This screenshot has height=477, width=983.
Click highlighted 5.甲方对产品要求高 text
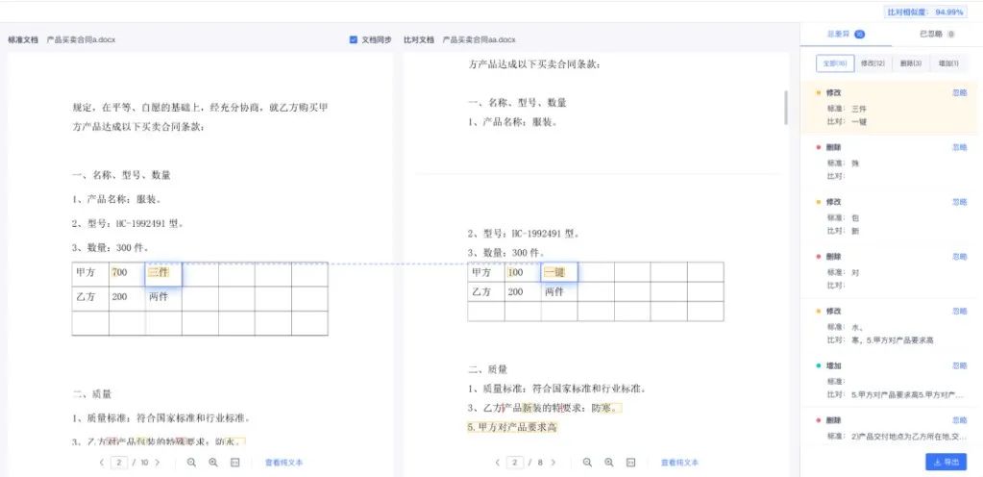[x=512, y=427]
